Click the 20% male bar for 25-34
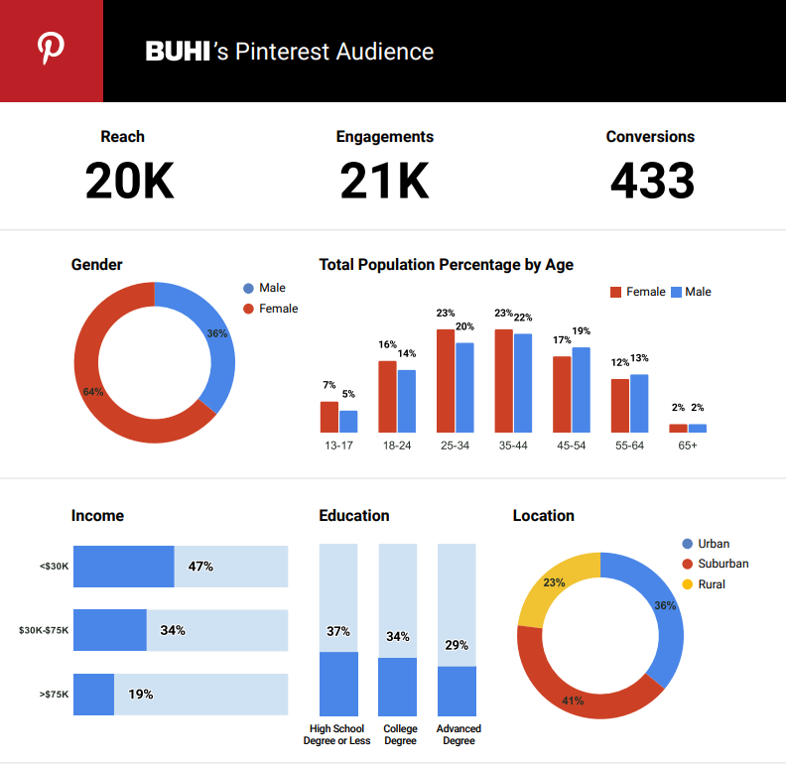786x765 pixels. click(464, 388)
